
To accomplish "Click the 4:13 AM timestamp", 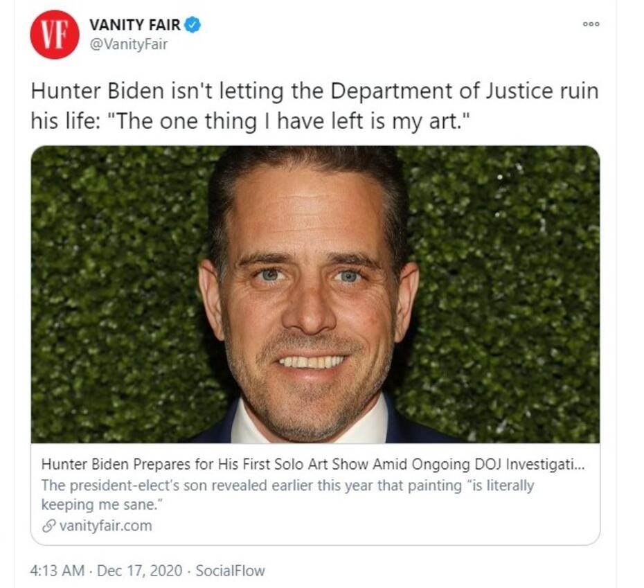I will pyautogui.click(x=58, y=571).
